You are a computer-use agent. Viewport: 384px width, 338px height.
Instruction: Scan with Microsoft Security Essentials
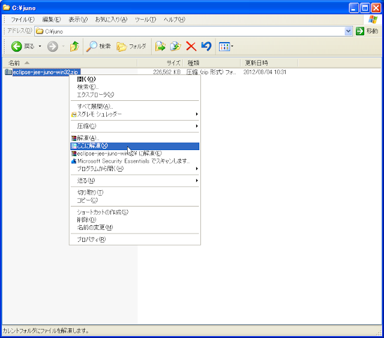point(134,161)
